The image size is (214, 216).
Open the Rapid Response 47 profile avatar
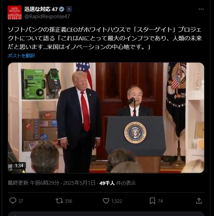coord(15,13)
